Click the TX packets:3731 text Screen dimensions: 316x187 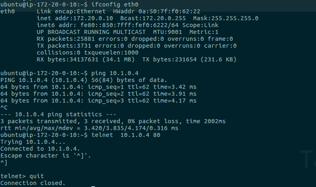click(64, 46)
